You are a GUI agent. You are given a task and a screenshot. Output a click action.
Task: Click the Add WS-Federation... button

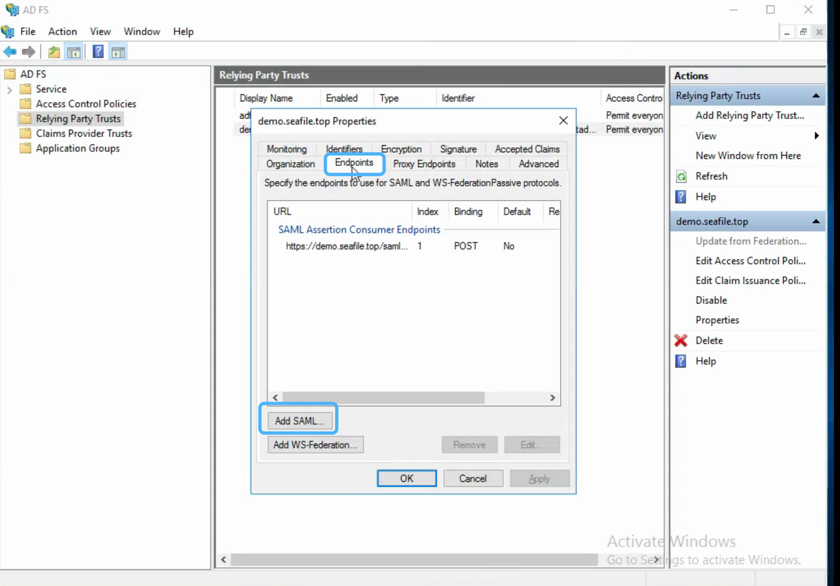click(x=315, y=445)
